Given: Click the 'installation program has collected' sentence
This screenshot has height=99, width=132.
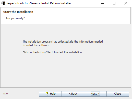Looking at the screenshot, I should coord(63,42).
